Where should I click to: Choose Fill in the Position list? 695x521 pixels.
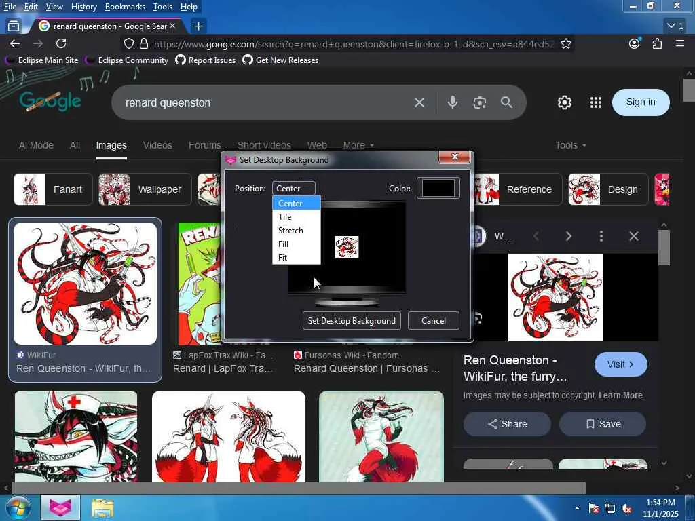[x=297, y=244]
